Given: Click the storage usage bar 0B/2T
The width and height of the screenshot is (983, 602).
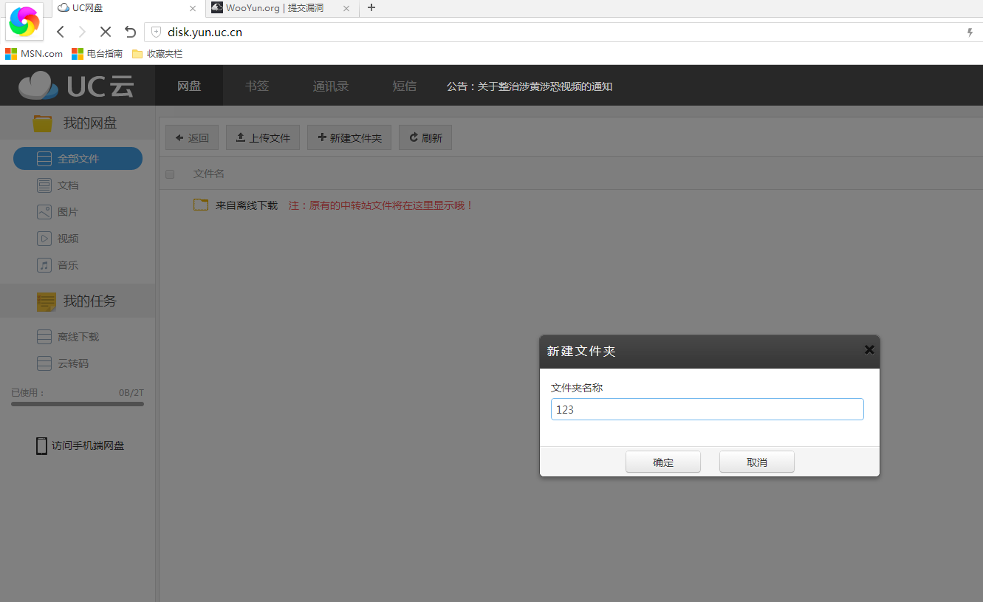Looking at the screenshot, I should pyautogui.click(x=78, y=404).
